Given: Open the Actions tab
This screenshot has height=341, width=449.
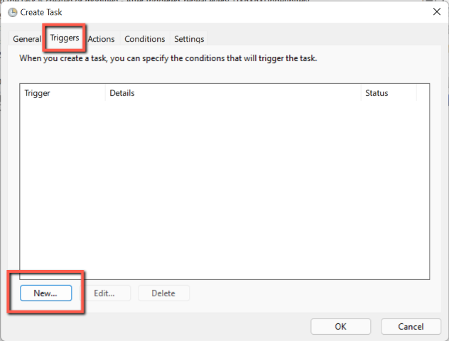Looking at the screenshot, I should pyautogui.click(x=102, y=39).
